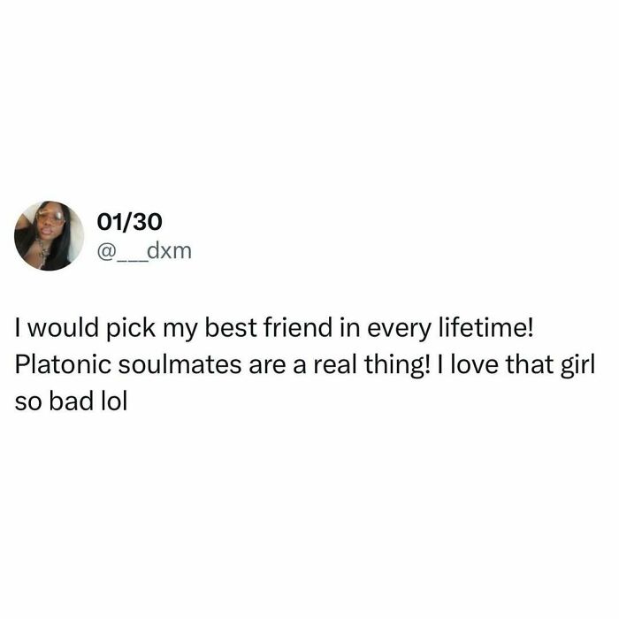619x619 pixels.
Task: Click the word "in" before "every"
Action: [x=350, y=328]
